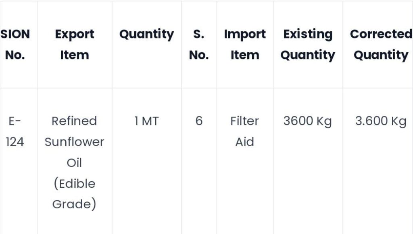
Task: Click the Import Item column header
Action: (245, 44)
